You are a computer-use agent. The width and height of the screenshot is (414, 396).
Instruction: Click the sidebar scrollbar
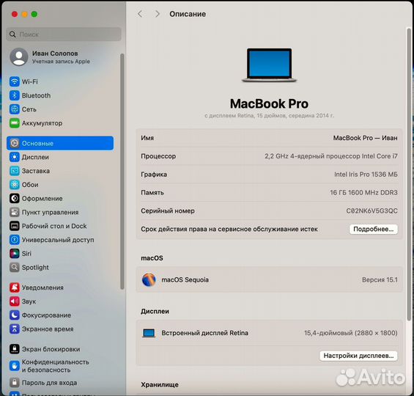[122, 171]
